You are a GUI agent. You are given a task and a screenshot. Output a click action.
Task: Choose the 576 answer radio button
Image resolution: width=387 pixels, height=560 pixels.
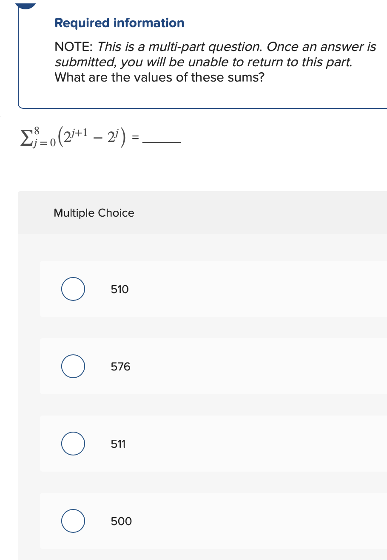click(x=73, y=366)
